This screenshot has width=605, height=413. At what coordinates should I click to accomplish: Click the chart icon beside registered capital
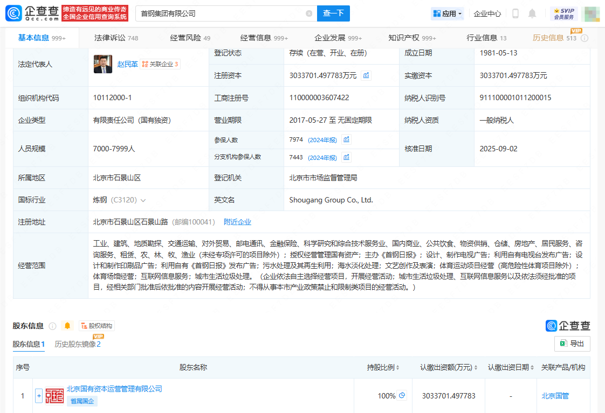(x=366, y=75)
